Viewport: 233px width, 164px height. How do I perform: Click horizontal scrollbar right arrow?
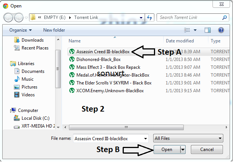pos(226,128)
